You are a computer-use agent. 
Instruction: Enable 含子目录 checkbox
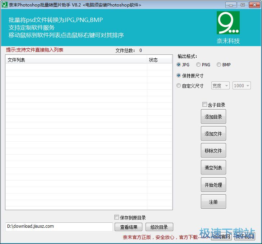[x=205, y=105]
